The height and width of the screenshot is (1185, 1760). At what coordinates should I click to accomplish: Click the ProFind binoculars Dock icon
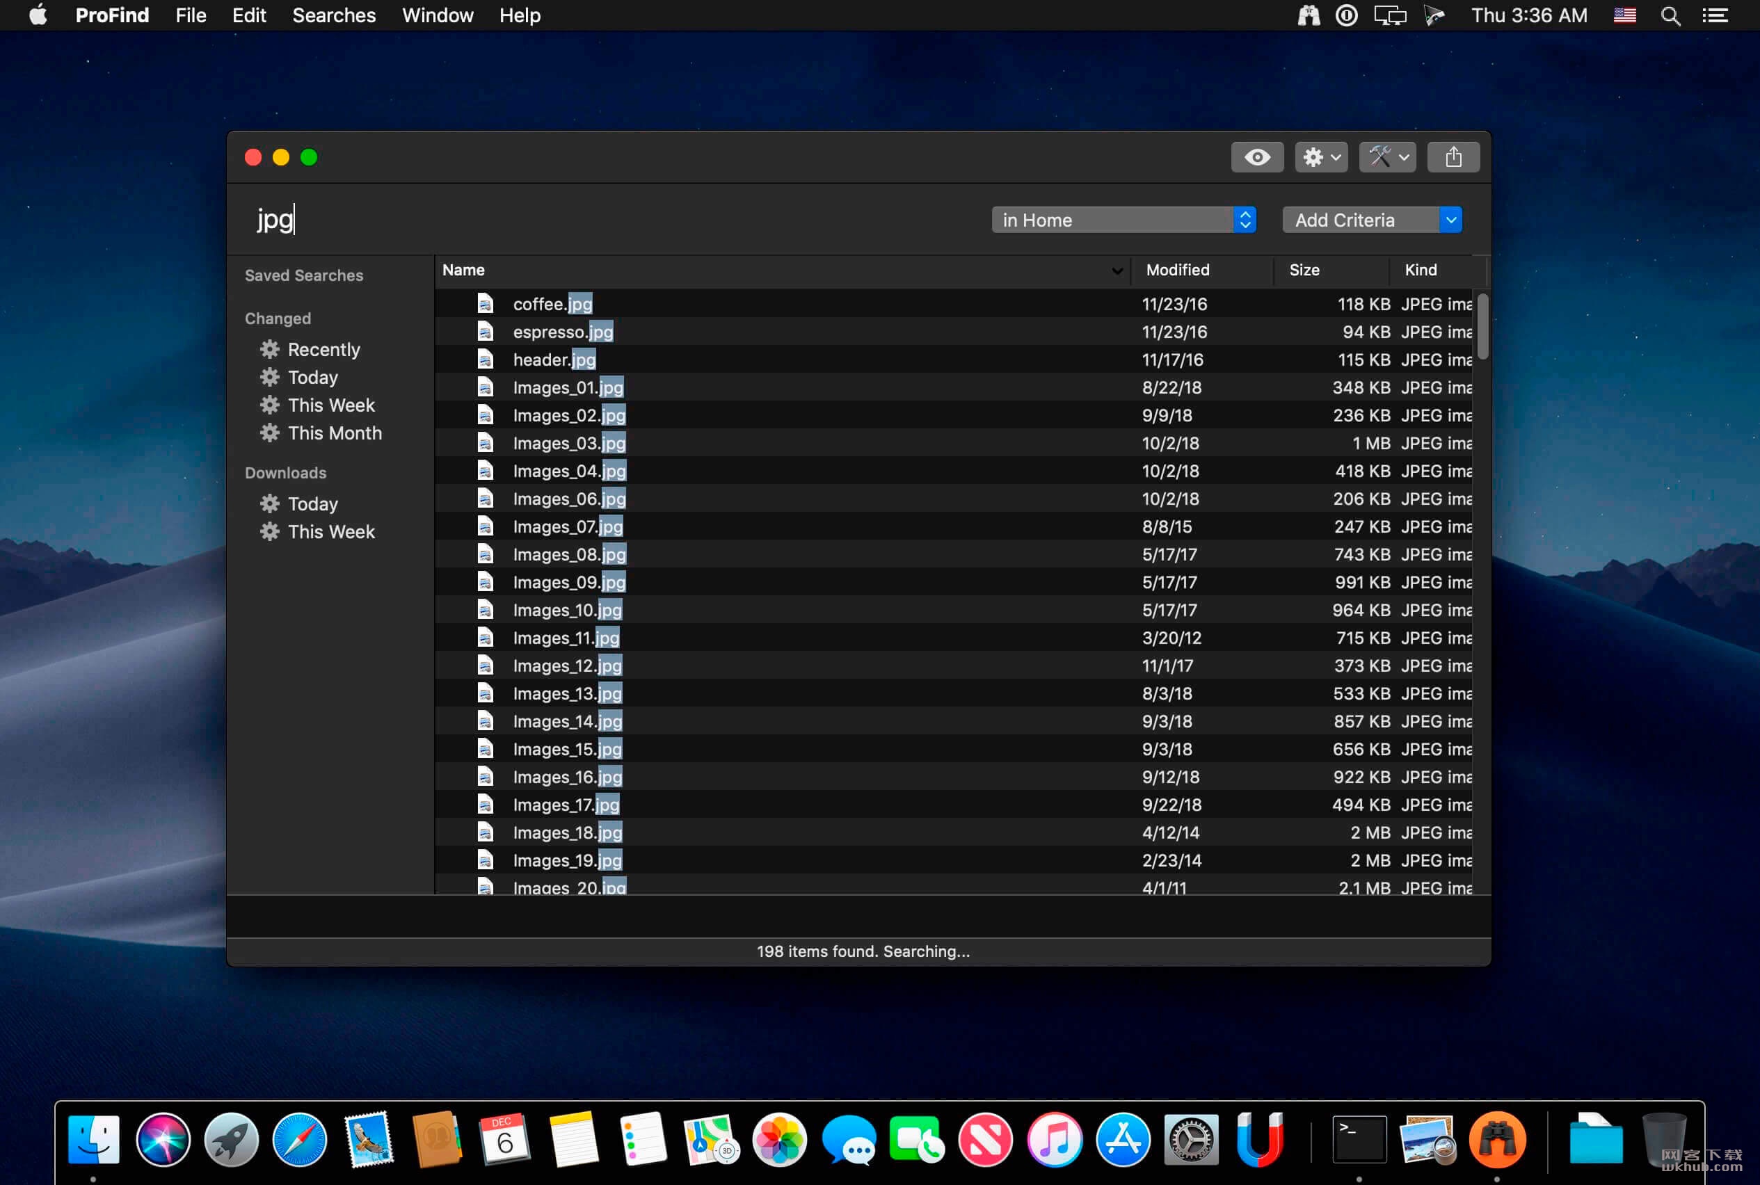click(x=1496, y=1139)
